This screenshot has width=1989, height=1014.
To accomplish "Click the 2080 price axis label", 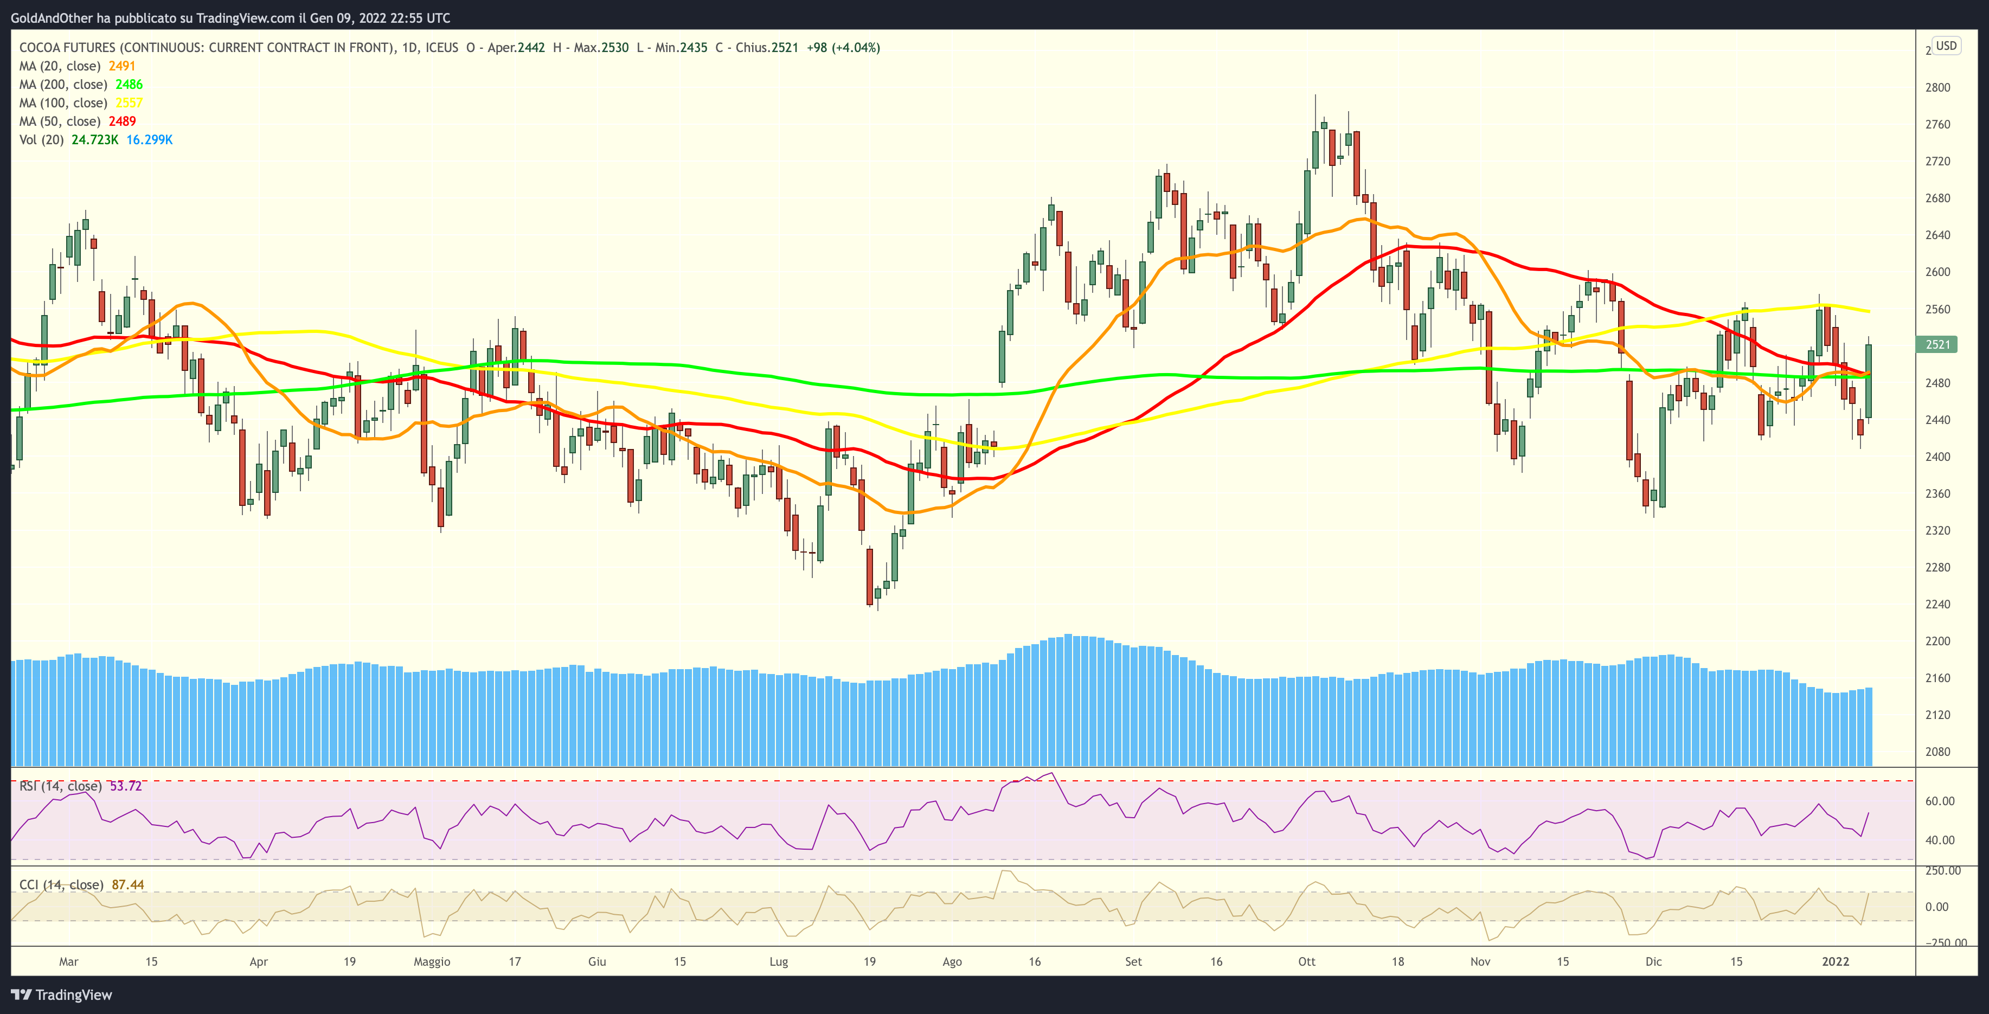I will click(1937, 752).
